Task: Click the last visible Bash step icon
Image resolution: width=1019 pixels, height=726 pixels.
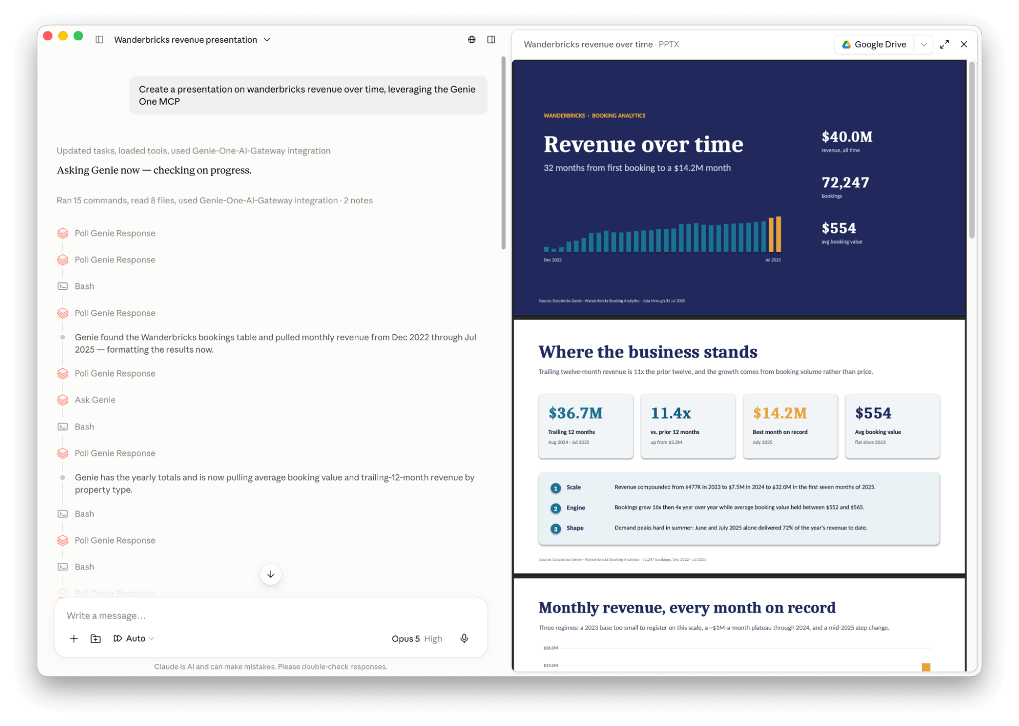Action: pyautogui.click(x=63, y=567)
